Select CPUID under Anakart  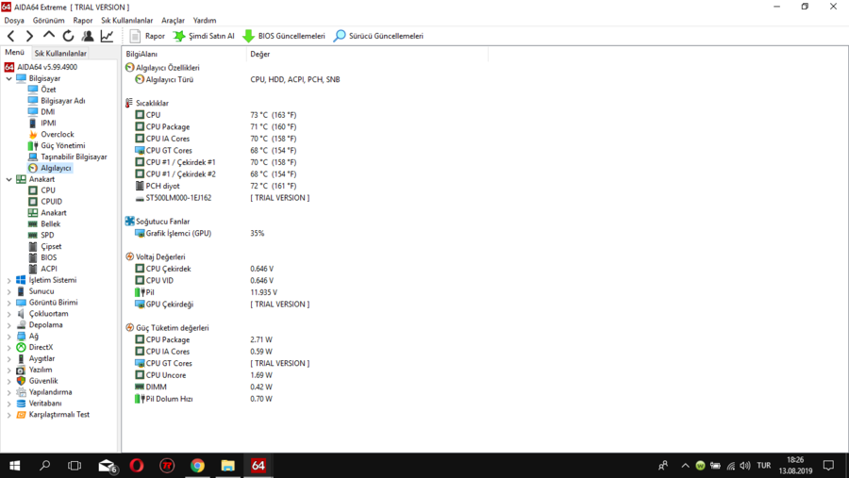tap(45, 202)
